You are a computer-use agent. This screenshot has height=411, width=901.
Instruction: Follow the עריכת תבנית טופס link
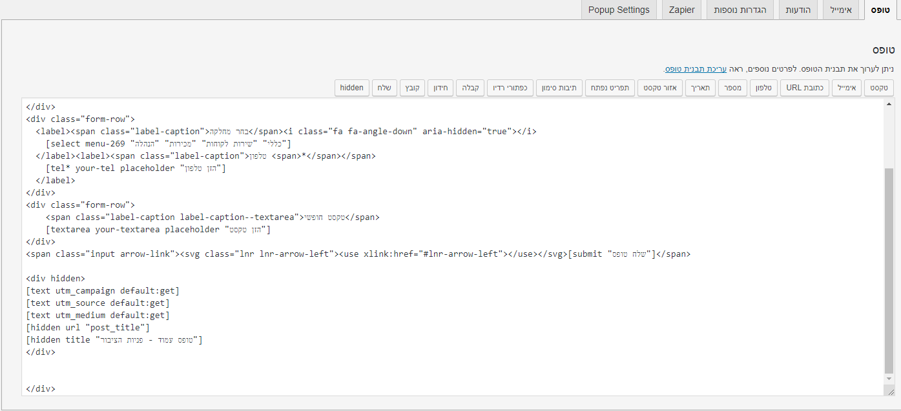point(696,68)
